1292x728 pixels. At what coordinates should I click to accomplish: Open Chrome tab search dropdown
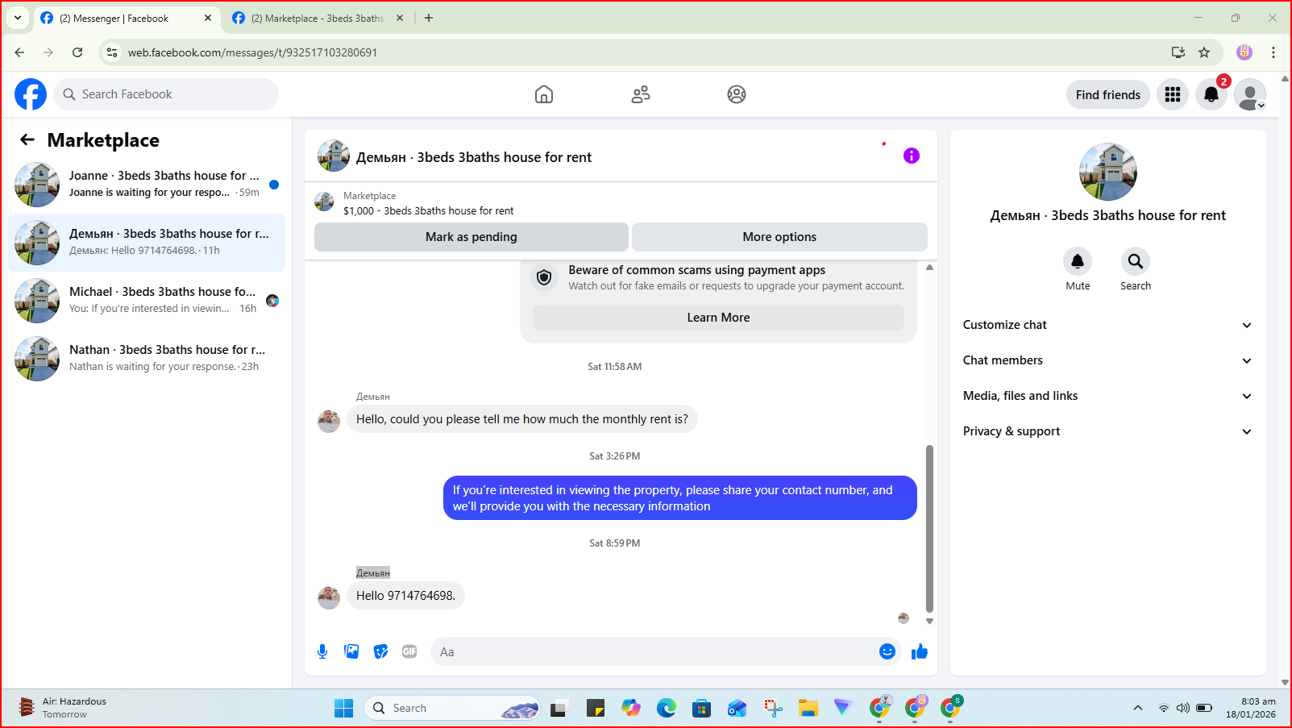pyautogui.click(x=18, y=18)
